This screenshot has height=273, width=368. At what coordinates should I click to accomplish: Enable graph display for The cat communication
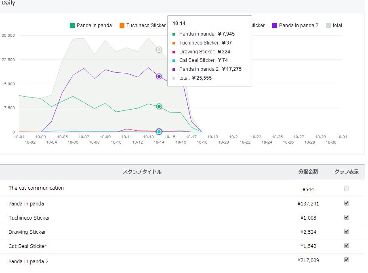pyautogui.click(x=347, y=189)
